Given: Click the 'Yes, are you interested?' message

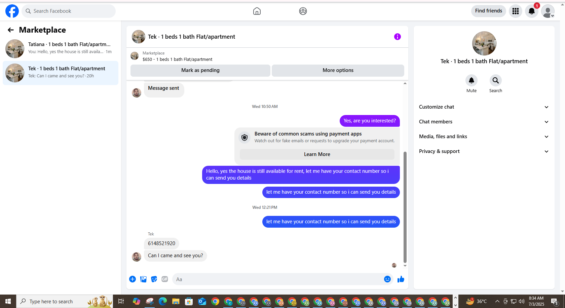Looking at the screenshot, I should pos(370,121).
